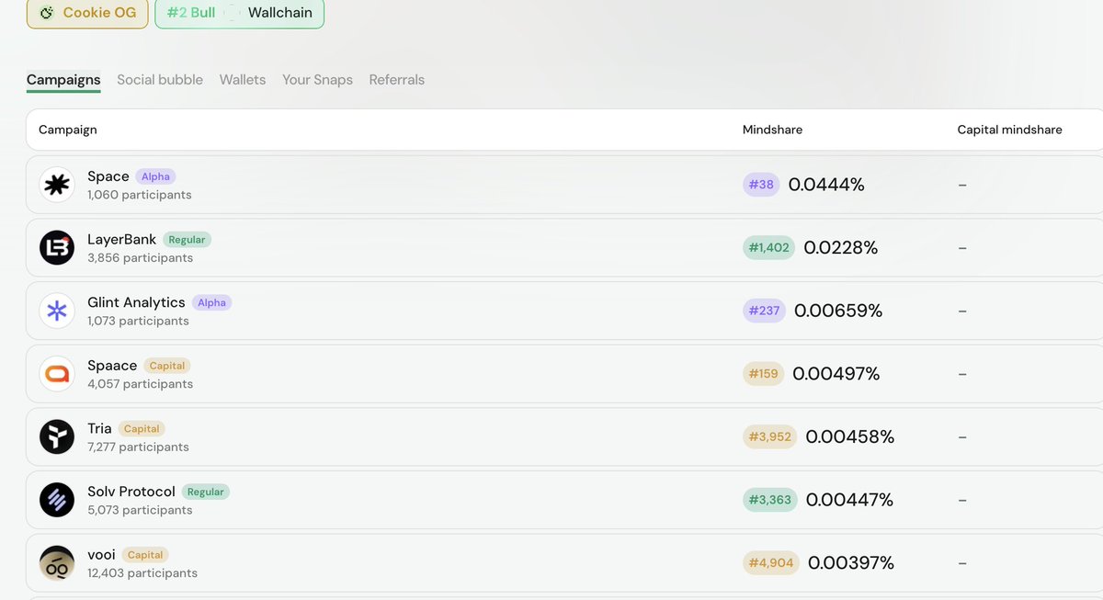Click the LayerBank logo icon
This screenshot has width=1103, height=600.
pyautogui.click(x=57, y=248)
